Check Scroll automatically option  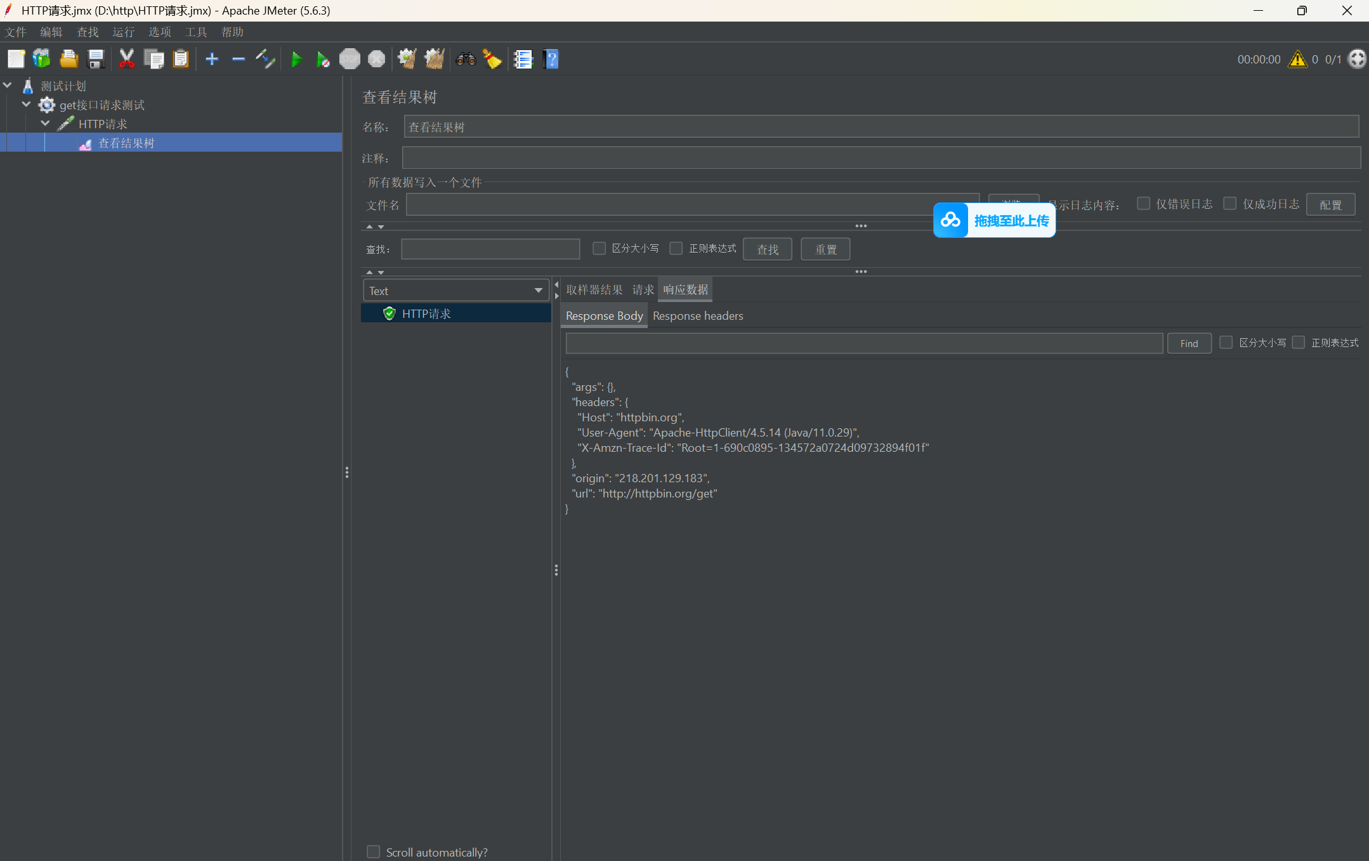tap(374, 851)
